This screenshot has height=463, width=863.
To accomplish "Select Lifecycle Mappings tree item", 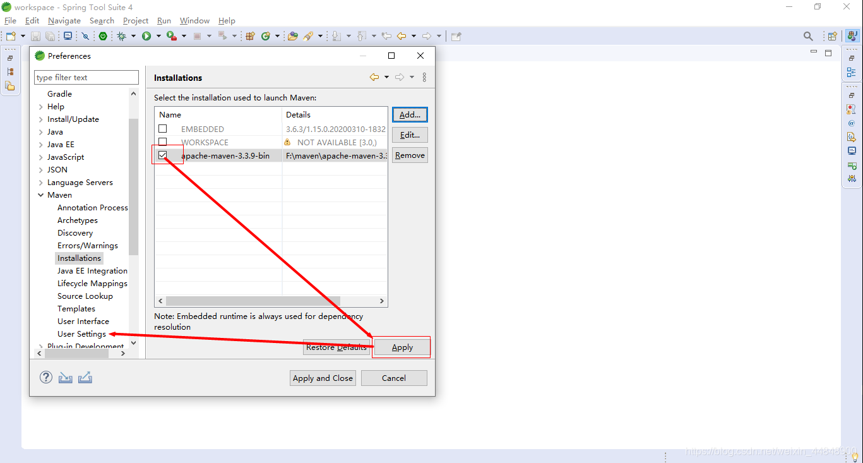I will [x=92, y=284].
